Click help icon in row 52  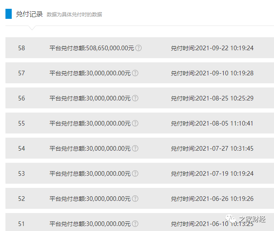point(135,198)
